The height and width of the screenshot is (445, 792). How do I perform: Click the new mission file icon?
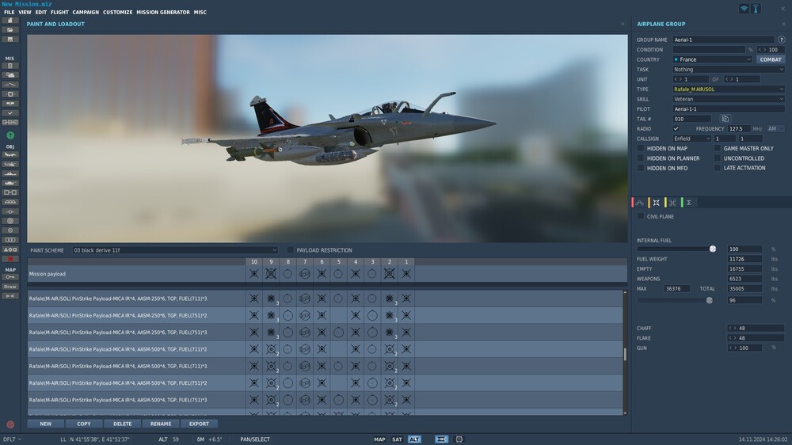point(10,21)
